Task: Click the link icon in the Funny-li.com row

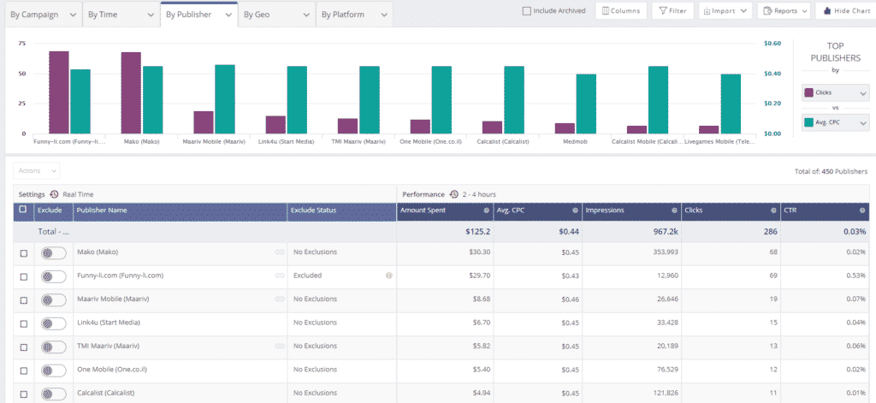Action: [x=280, y=276]
